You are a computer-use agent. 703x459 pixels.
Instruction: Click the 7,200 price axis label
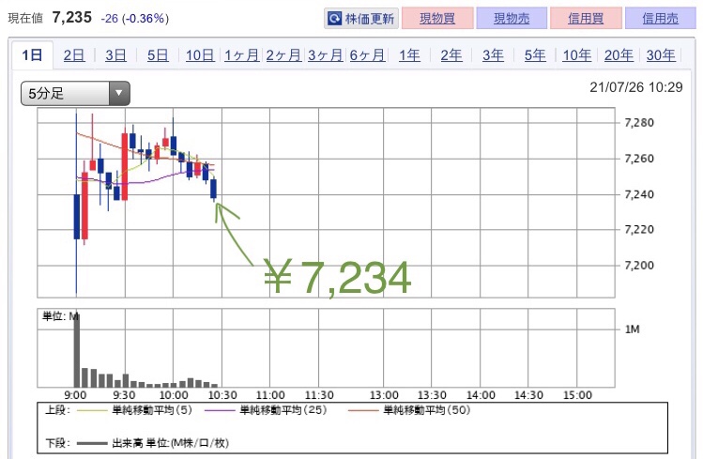click(639, 265)
